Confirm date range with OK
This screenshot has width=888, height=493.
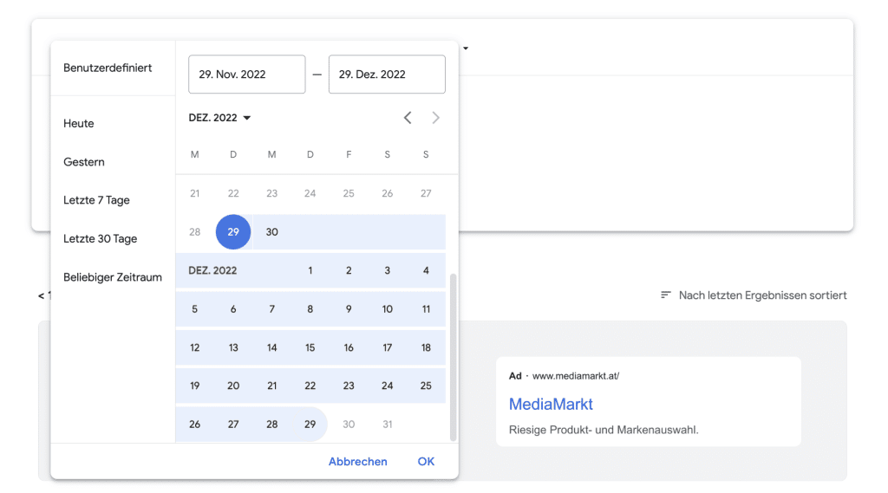pyautogui.click(x=426, y=462)
